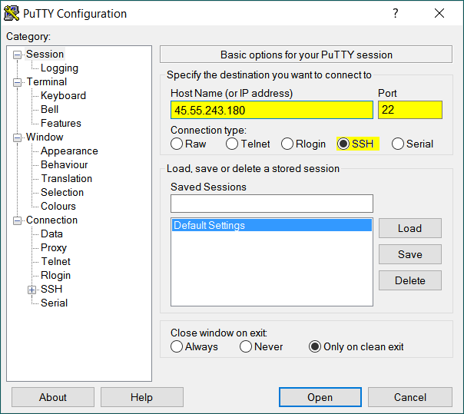
Task: Select the Raw connection type
Action: coord(177,144)
